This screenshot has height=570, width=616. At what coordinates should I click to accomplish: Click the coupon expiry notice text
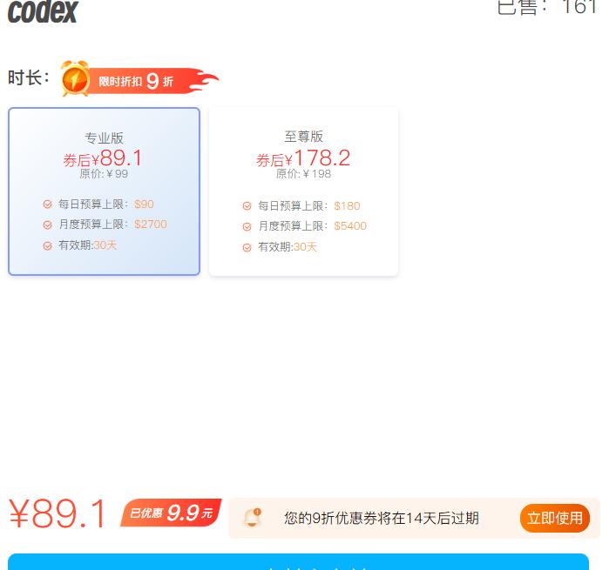[382, 518]
